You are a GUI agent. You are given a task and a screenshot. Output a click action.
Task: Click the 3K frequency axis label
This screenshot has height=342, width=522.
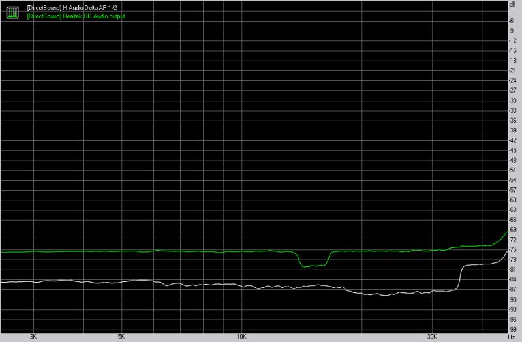tap(33, 337)
